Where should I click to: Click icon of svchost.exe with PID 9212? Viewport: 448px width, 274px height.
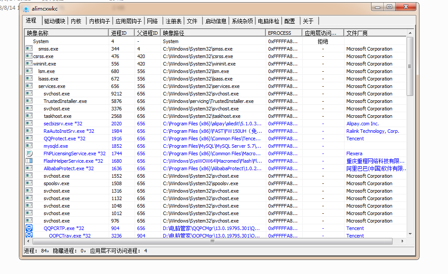point(29,93)
